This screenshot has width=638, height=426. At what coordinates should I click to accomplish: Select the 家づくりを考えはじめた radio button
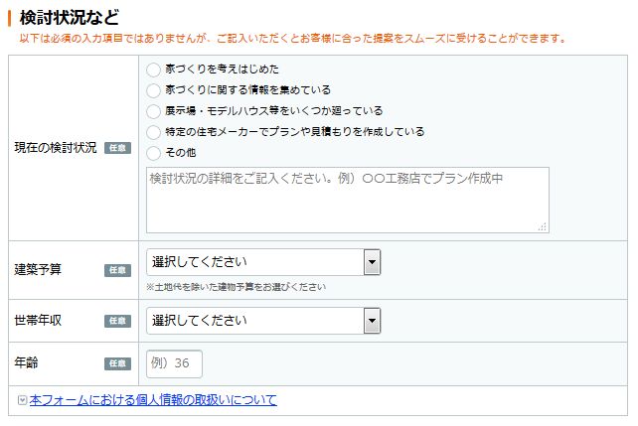tap(153, 70)
